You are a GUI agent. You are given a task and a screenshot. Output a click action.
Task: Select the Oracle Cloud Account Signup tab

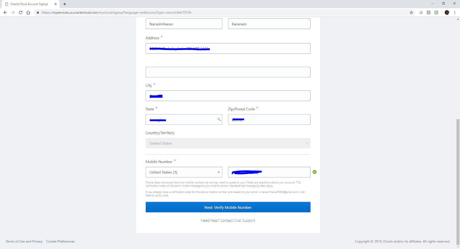[x=29, y=4]
